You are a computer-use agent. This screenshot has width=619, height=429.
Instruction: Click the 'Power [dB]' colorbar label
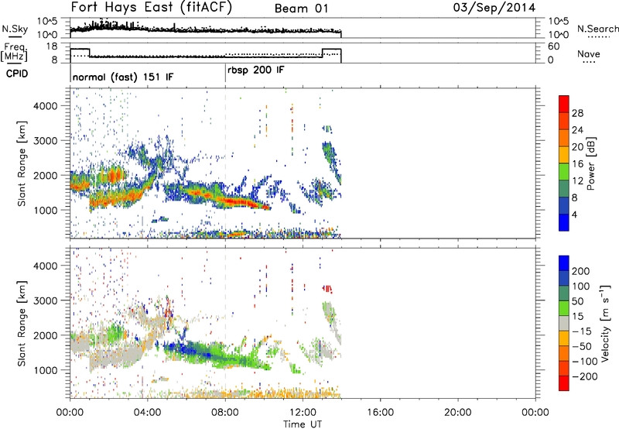pos(591,163)
